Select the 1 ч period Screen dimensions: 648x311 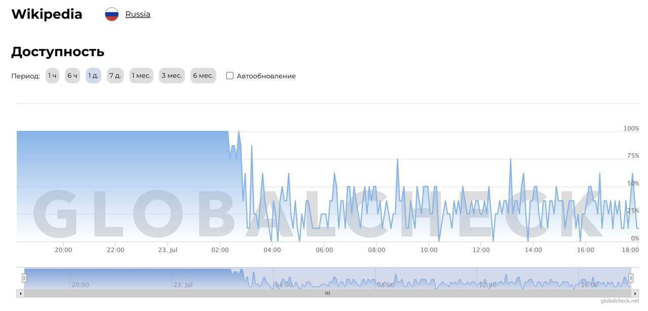coord(52,76)
